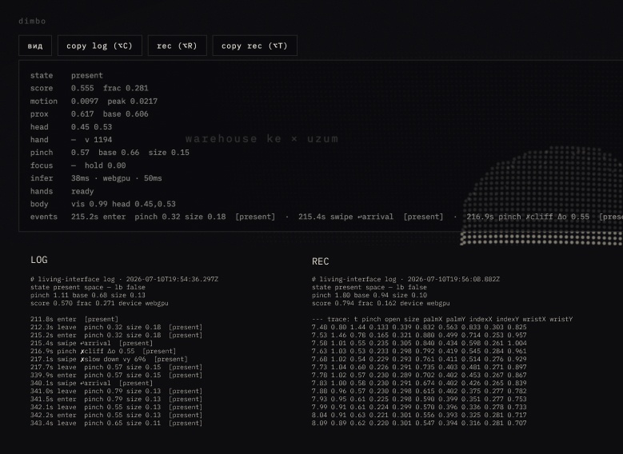Screen dimensions: 623x454
Task: Click the score 0.570 line in LOG
Action: pos(99,304)
